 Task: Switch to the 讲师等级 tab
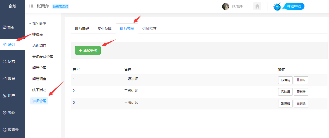coord(127,29)
